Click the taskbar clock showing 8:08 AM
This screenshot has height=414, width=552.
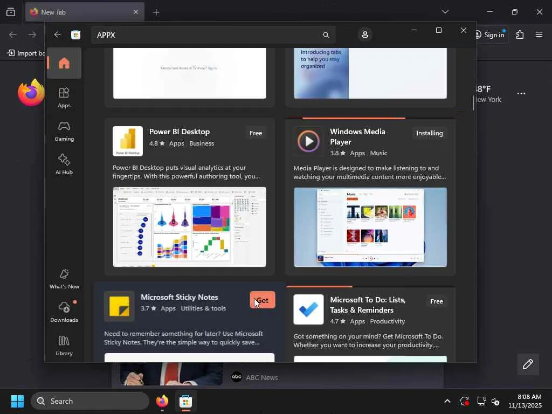[x=525, y=401]
